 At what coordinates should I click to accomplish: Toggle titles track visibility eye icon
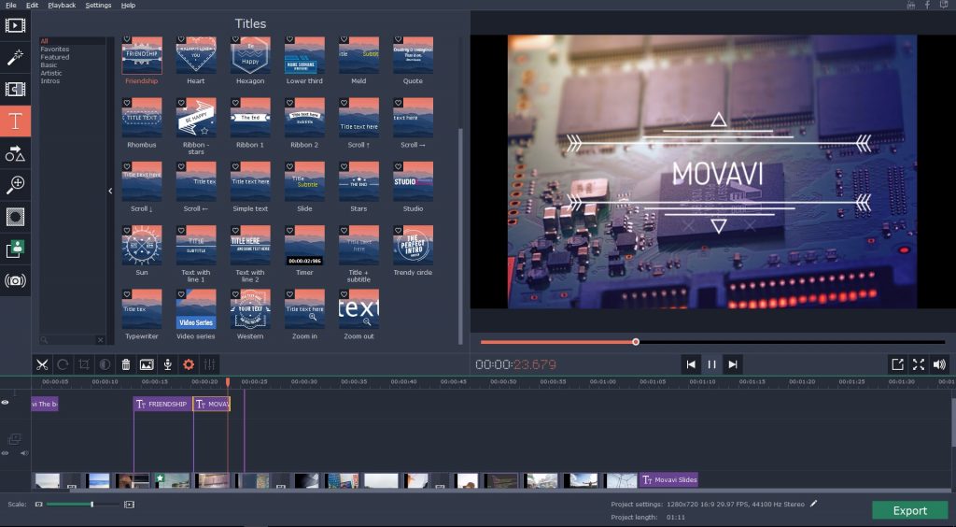pos(6,403)
